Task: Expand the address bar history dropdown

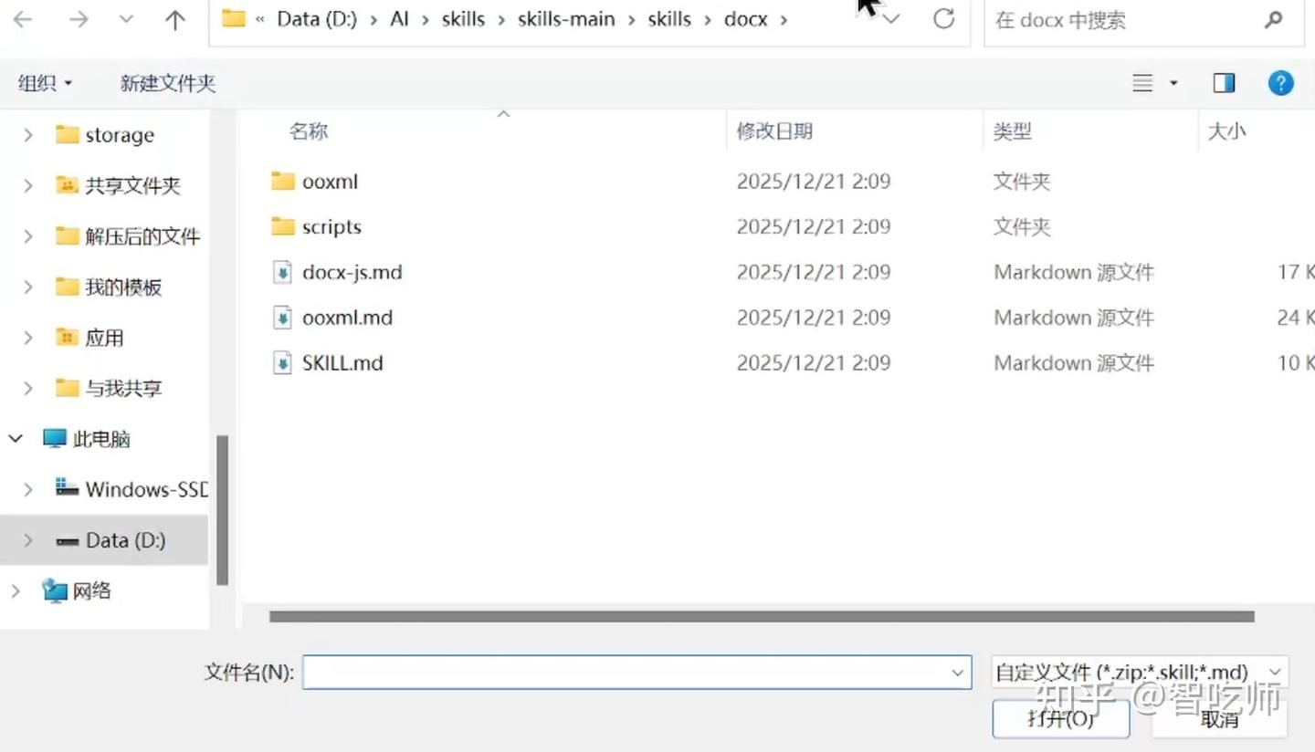Action: click(x=891, y=19)
